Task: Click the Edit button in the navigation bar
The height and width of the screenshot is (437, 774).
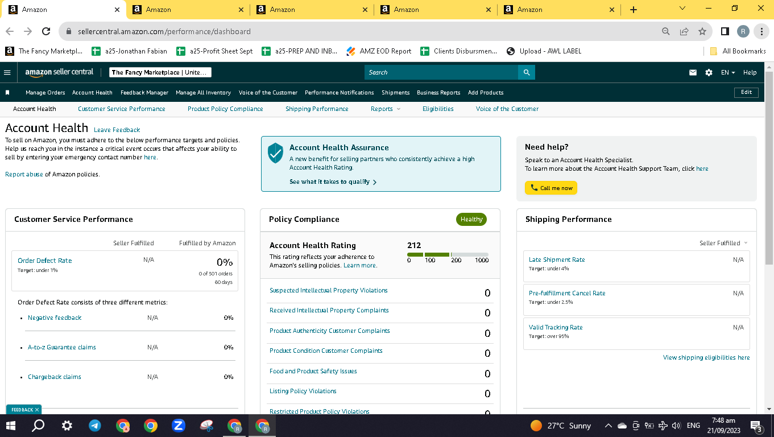Action: [x=746, y=92]
